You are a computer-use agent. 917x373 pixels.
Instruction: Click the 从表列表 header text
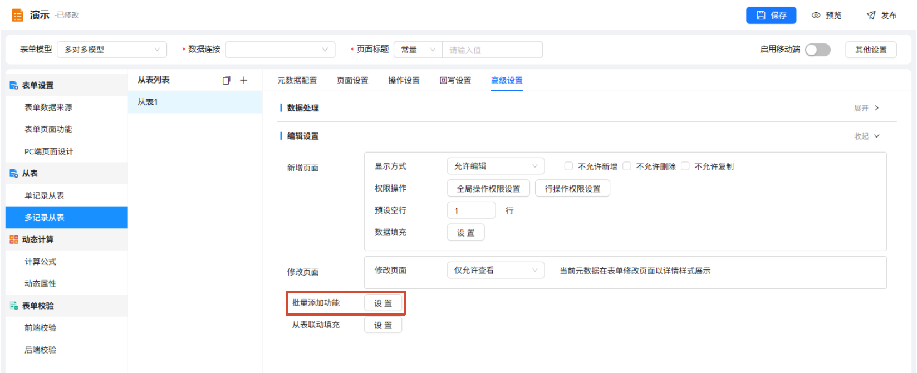154,80
